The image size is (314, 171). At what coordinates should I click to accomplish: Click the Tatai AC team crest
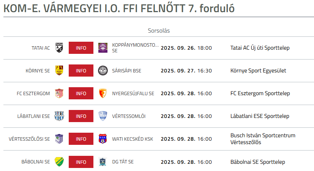point(59,48)
